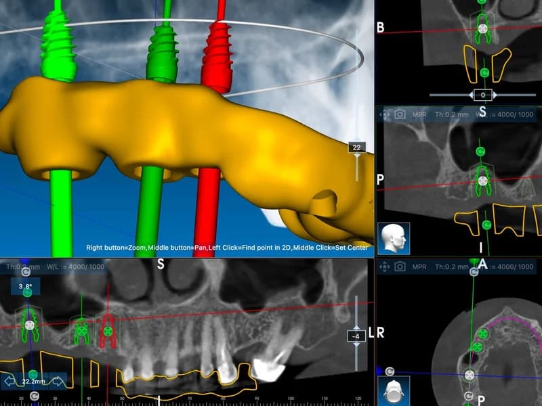
Task: Select the four-arrow pan icon in the bottom-right view
Action: (x=383, y=268)
